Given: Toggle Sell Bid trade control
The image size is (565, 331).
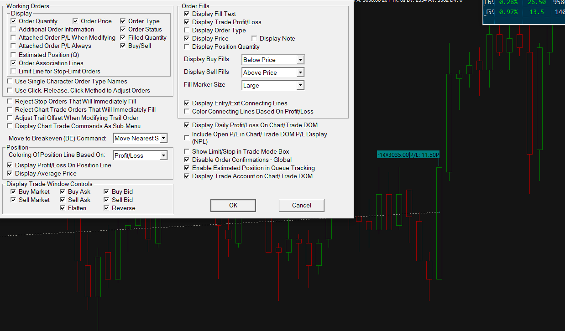Looking at the screenshot, I should pos(106,200).
